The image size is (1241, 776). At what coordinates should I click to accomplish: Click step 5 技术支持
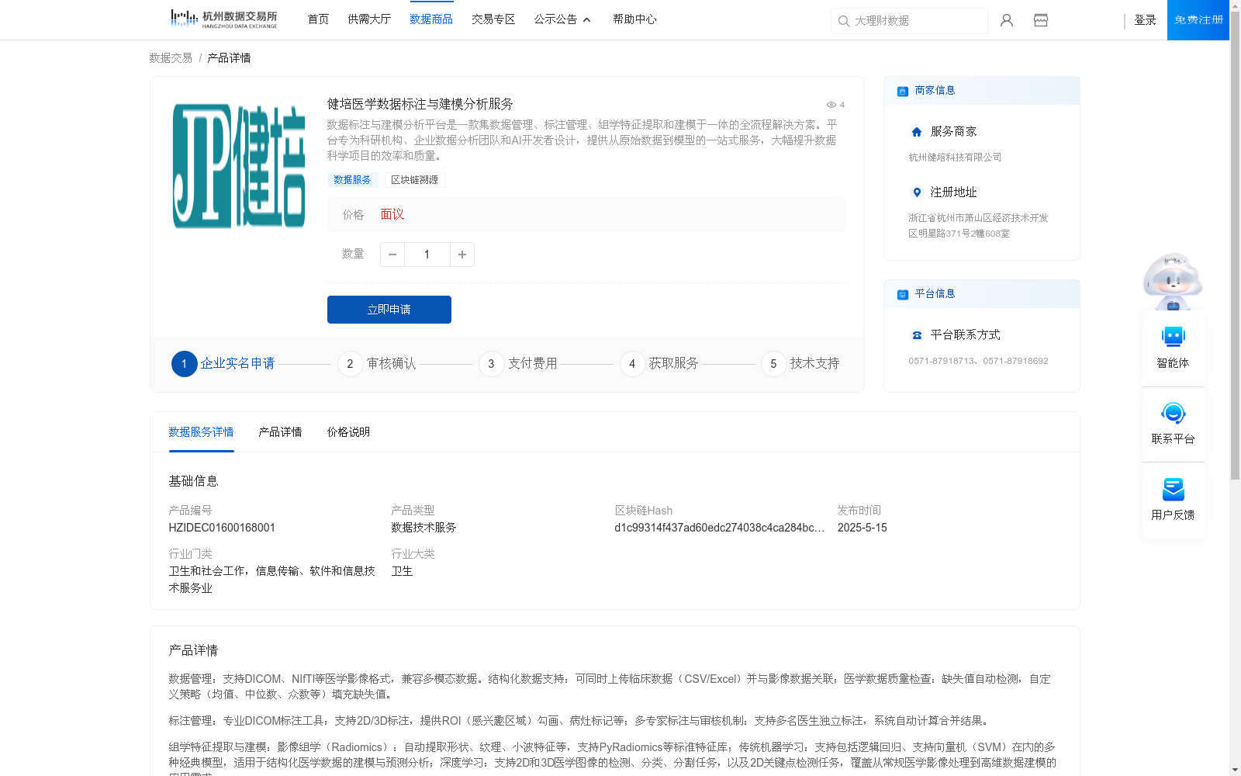tap(800, 364)
